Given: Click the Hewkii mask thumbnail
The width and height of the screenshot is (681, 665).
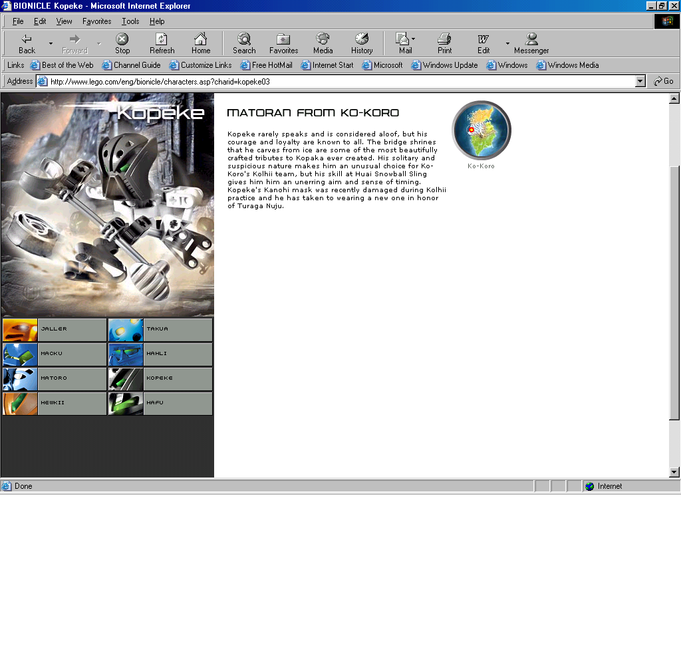Looking at the screenshot, I should pyautogui.click(x=20, y=404).
